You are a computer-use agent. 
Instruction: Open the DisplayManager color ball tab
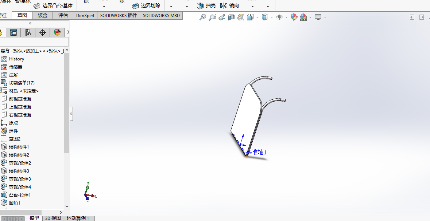pyautogui.click(x=57, y=32)
